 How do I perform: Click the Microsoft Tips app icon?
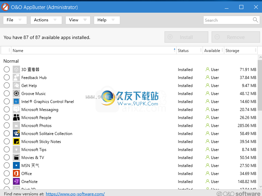[x=16, y=149]
